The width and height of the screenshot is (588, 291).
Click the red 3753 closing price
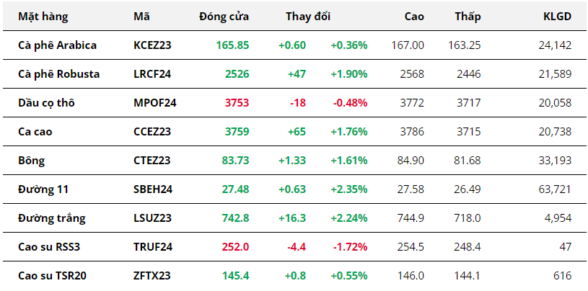tap(237, 102)
